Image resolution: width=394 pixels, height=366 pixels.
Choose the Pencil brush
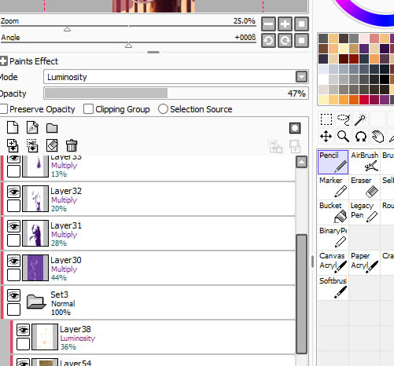coord(333,162)
